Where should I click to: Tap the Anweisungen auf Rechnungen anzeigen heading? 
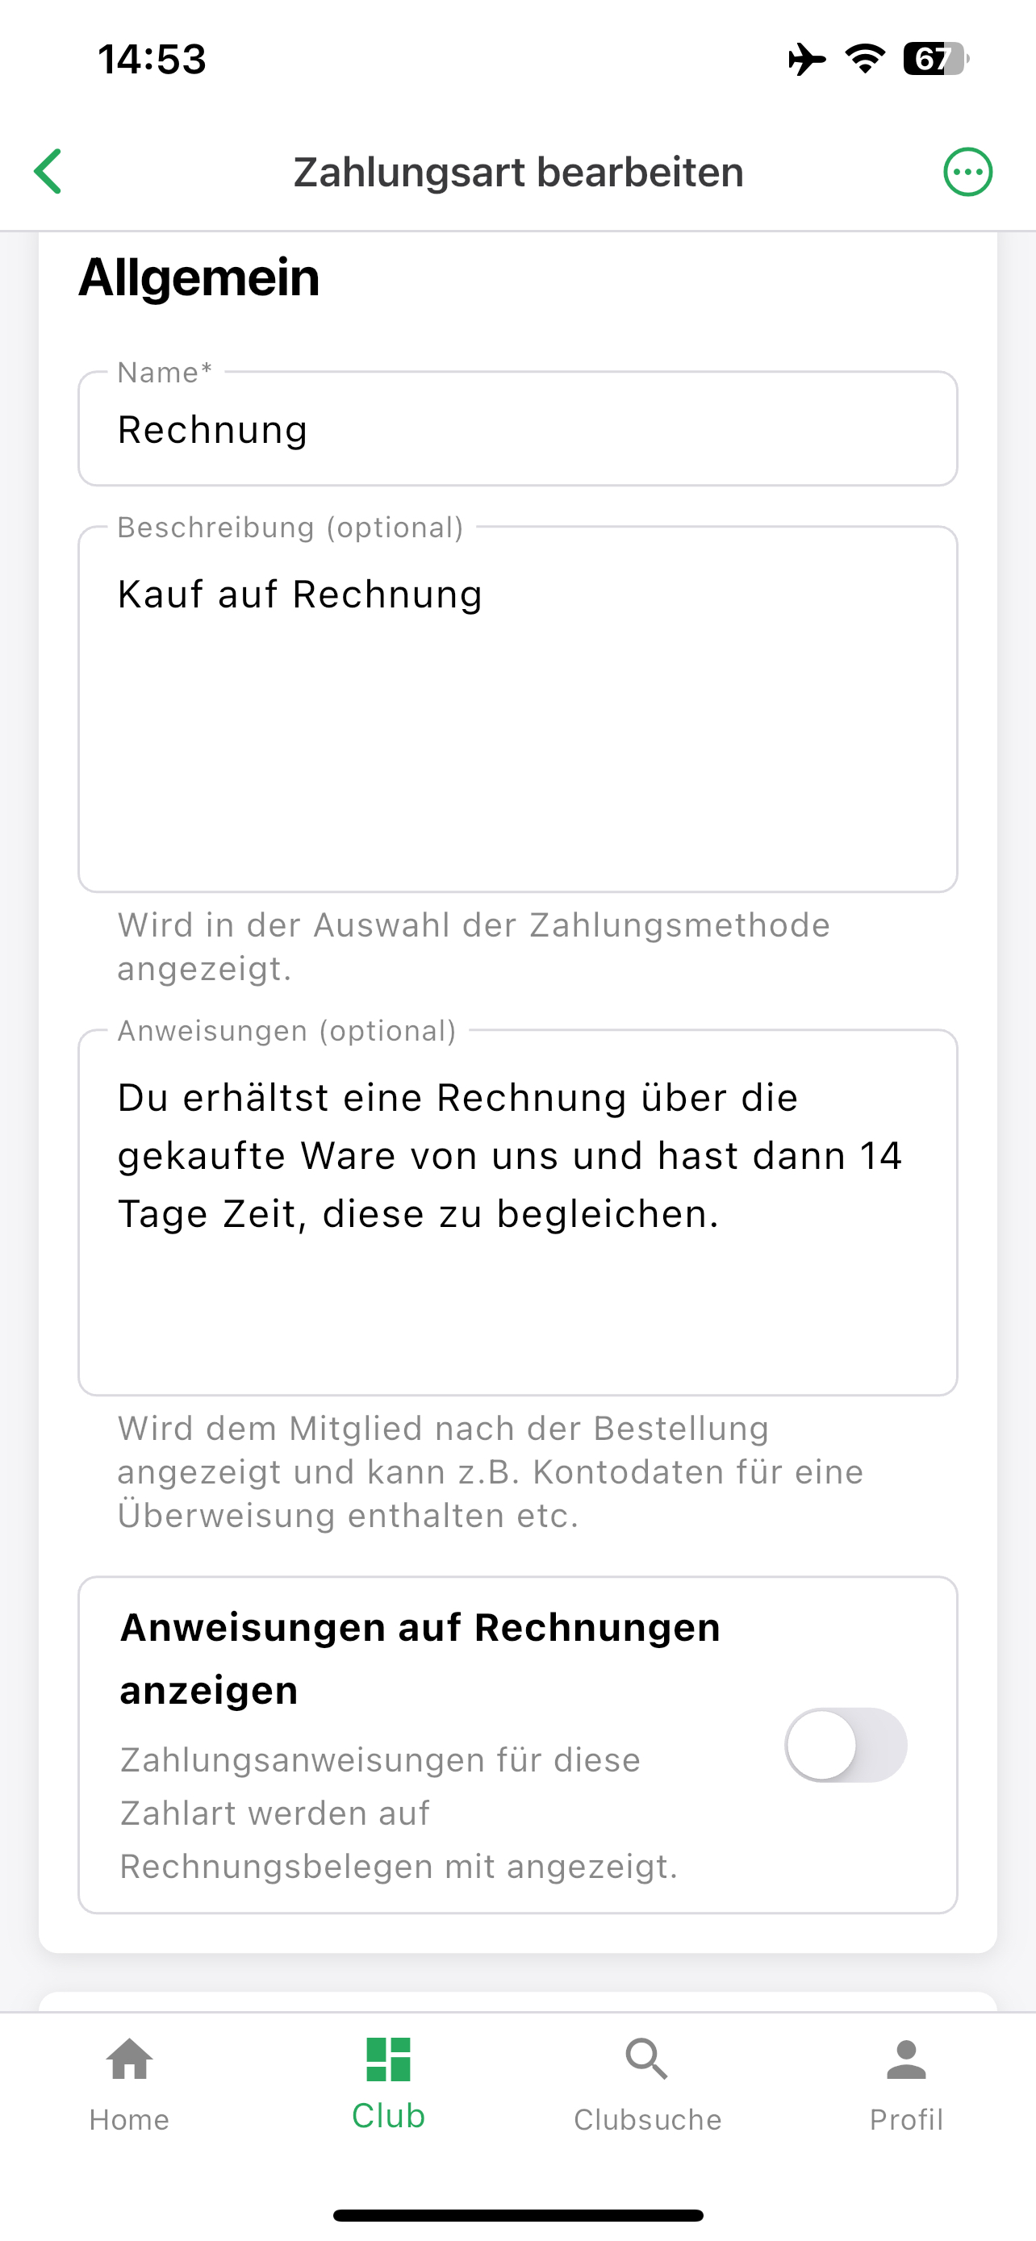[420, 1658]
